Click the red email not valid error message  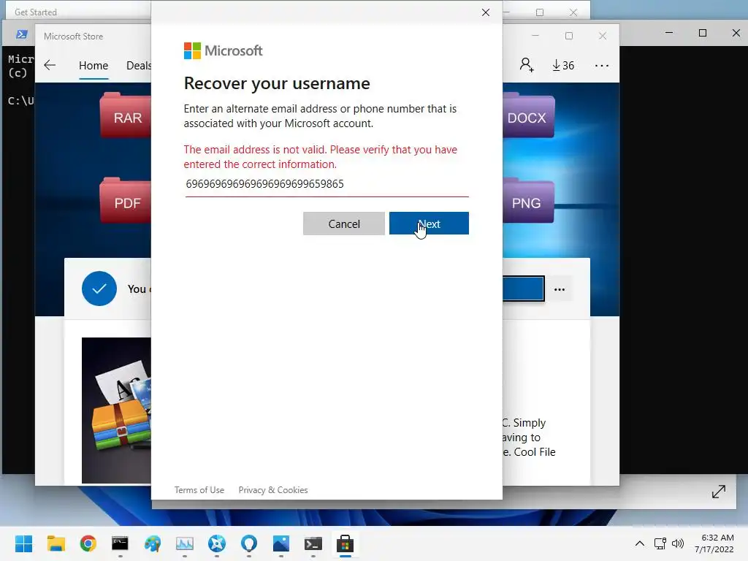[320, 157]
